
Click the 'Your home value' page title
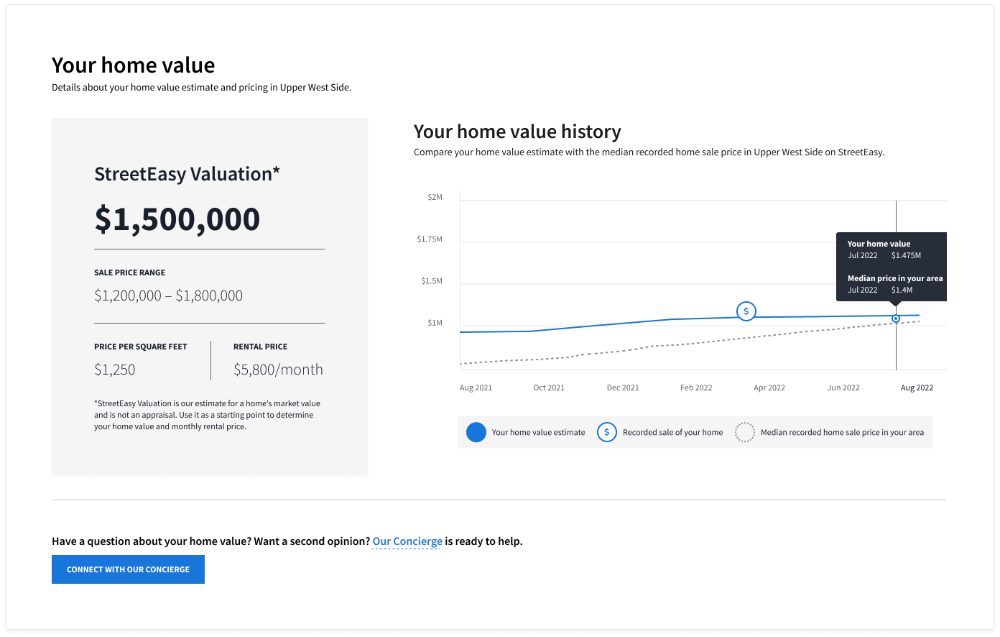coord(134,65)
